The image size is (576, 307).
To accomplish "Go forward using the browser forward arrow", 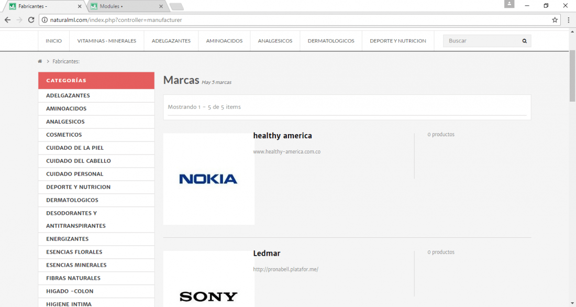I will click(19, 20).
